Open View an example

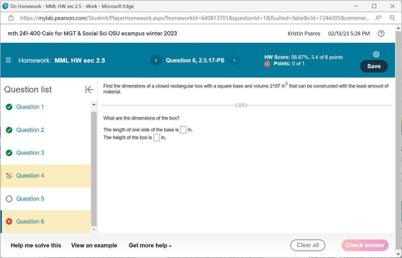[94, 246]
